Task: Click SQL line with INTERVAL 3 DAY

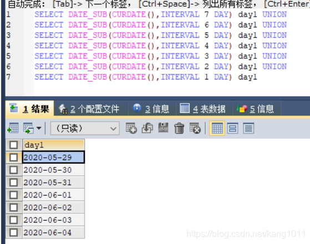Action: [160, 56]
